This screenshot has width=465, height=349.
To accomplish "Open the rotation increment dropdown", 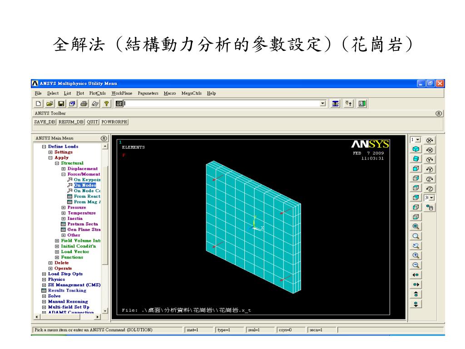I will (x=431, y=198).
